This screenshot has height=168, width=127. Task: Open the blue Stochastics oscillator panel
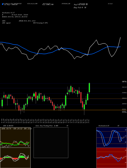112,137
